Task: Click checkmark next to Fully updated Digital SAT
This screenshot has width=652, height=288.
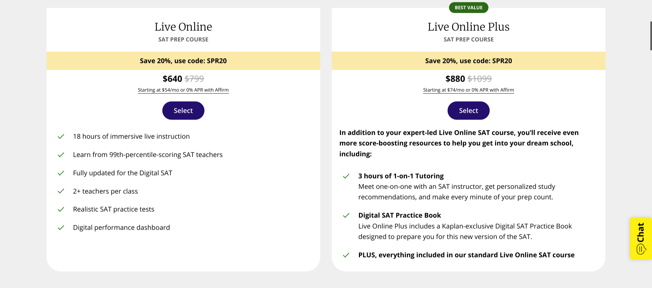Action: 61,173
